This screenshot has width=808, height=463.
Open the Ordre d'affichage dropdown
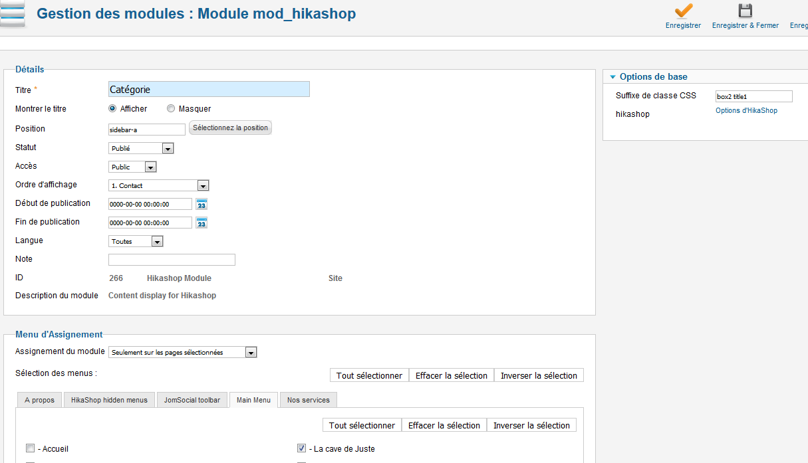tap(159, 185)
